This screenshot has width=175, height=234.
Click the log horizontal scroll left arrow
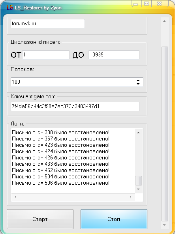[x=15, y=197]
